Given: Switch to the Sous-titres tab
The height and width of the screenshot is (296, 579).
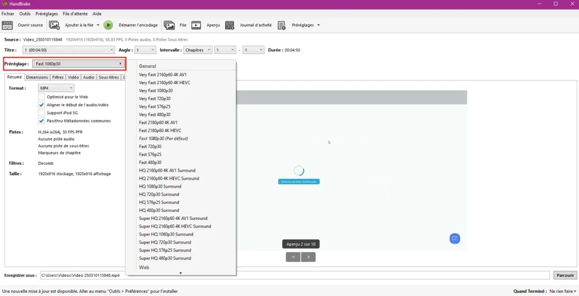Looking at the screenshot, I should coord(109,77).
